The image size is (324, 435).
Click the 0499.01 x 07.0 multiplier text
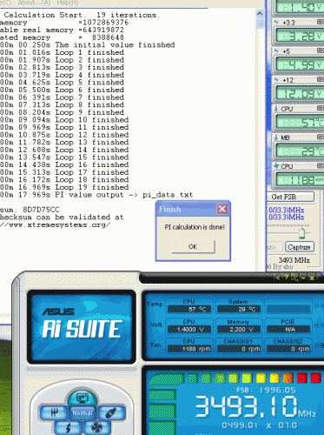point(259,425)
